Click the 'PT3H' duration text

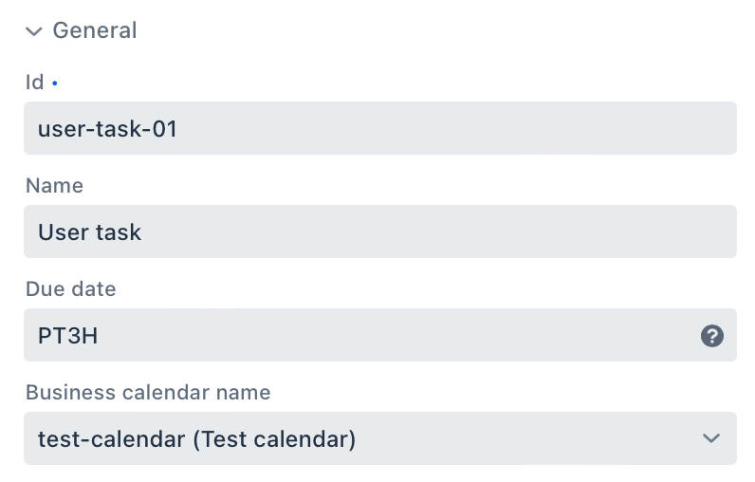(67, 335)
